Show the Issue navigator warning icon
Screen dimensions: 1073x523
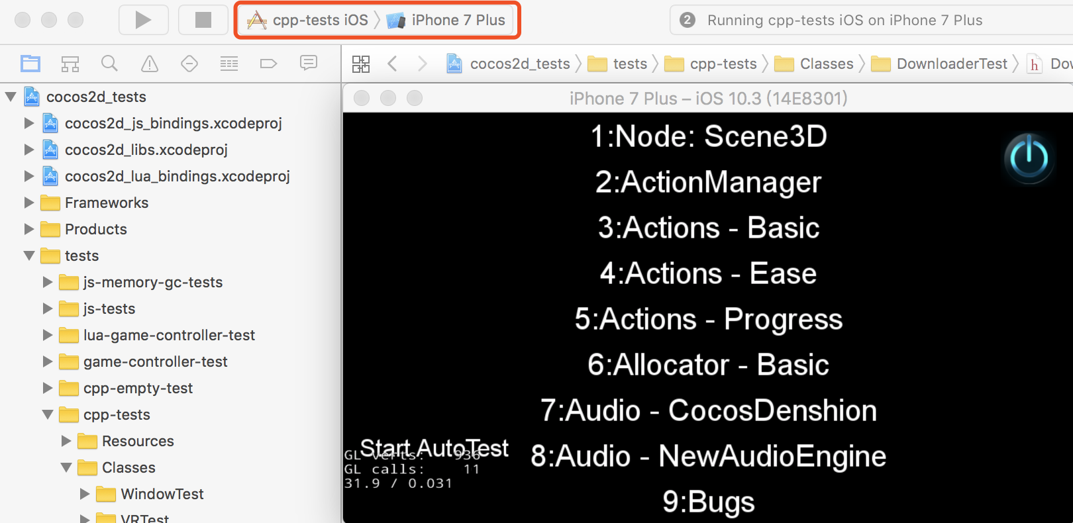coord(150,64)
